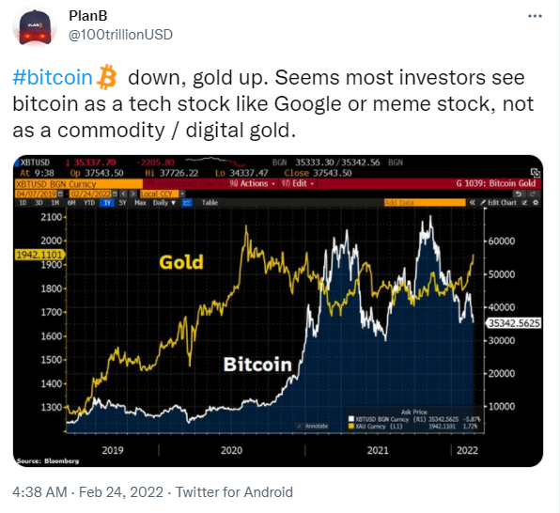The image size is (560, 513).
Task: Collapse panel with double left chevron
Action: [x=473, y=203]
